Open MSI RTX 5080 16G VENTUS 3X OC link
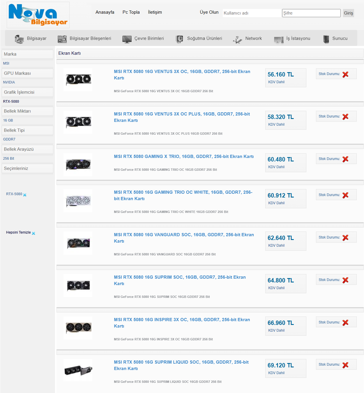The height and width of the screenshot is (393, 364). pos(182,75)
